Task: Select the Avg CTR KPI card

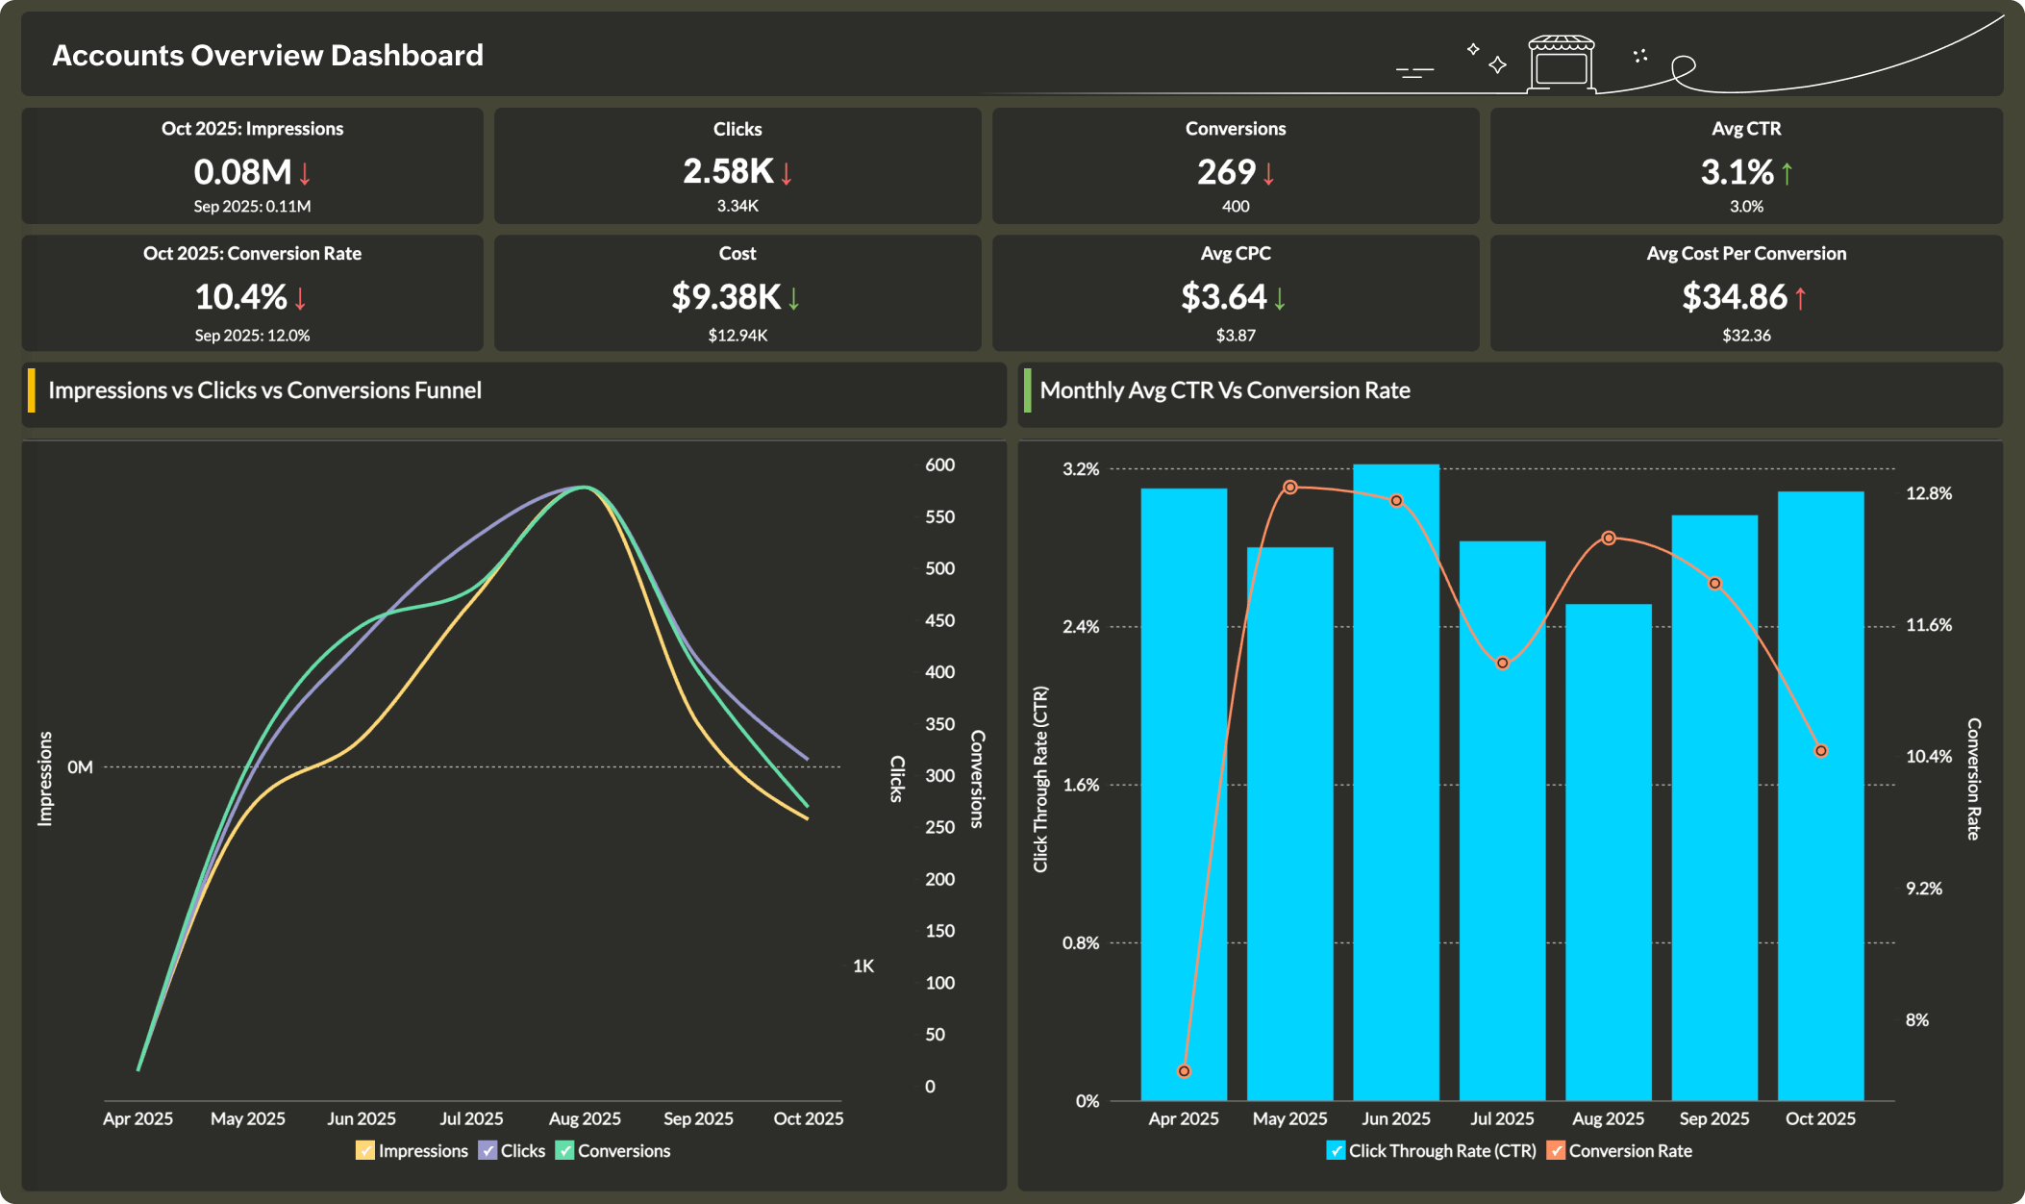Action: pos(1747,166)
